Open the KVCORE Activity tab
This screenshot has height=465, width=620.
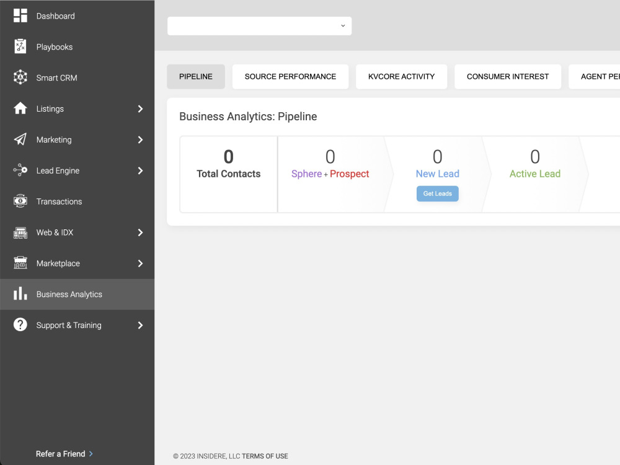point(401,77)
